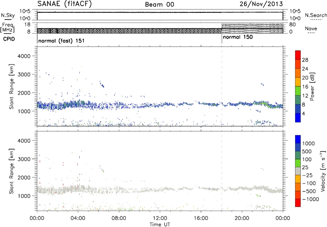Select the blue top segment of Velocity colorbar
327x227 pixels.
298,139
